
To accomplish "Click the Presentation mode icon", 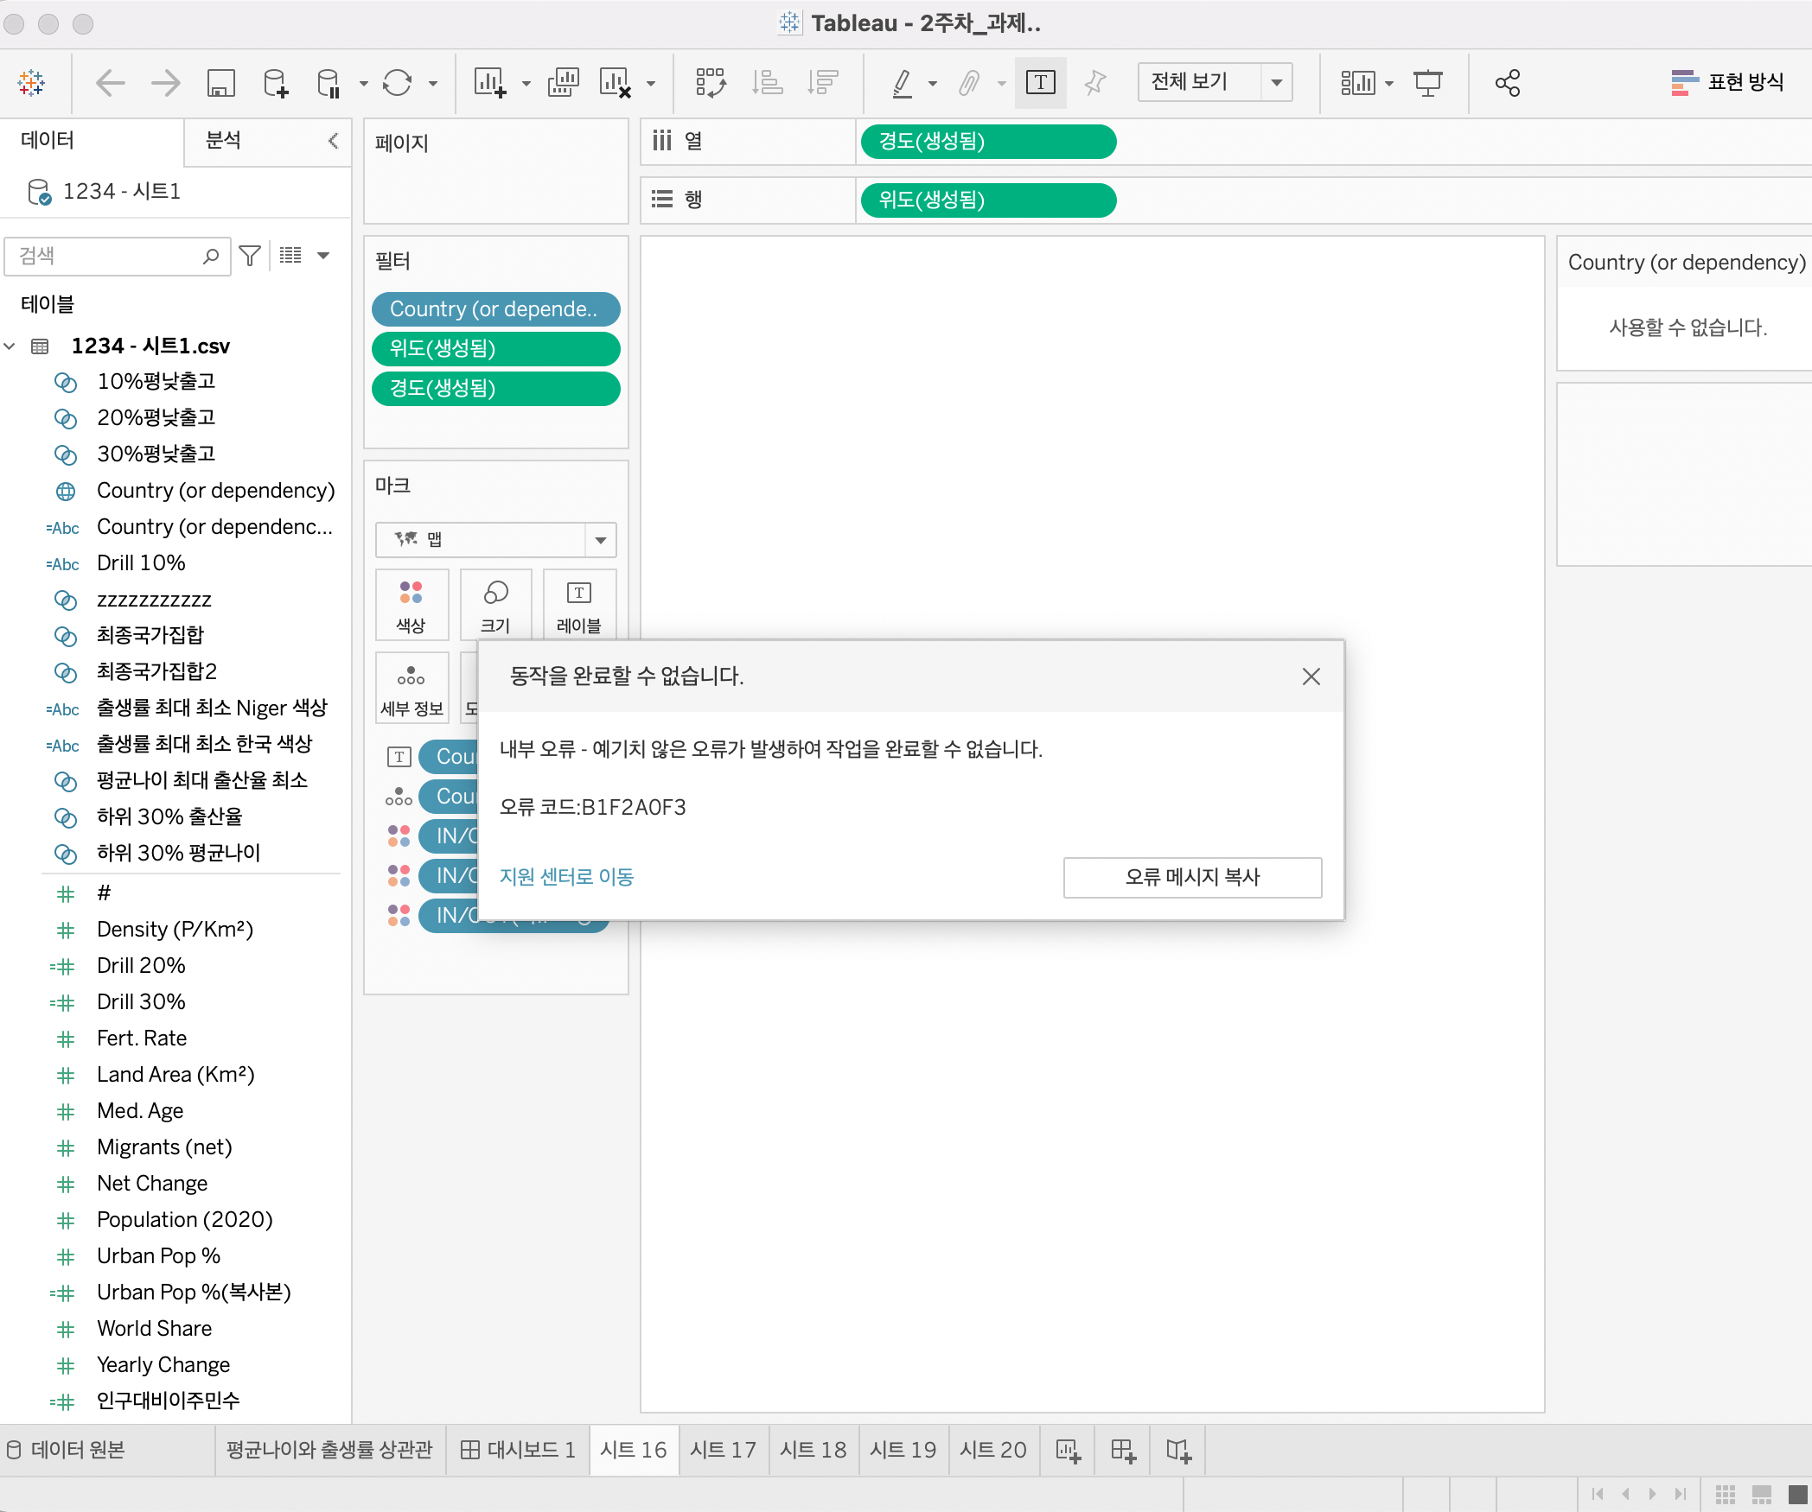I will pyautogui.click(x=1427, y=83).
